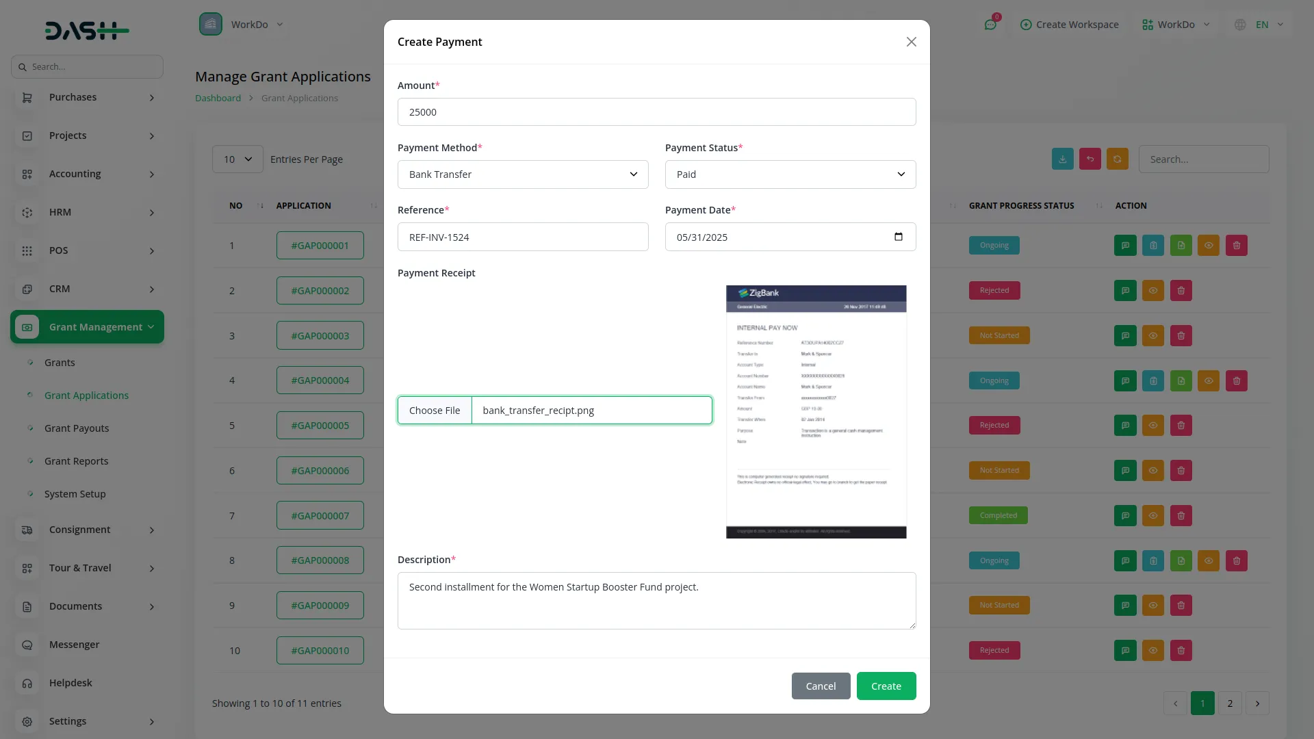Change the Entries Per Page dropdown
Image resolution: width=1314 pixels, height=739 pixels.
(x=237, y=159)
